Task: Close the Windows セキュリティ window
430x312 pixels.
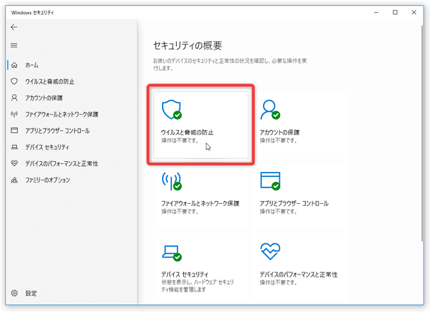Action: pos(414,12)
